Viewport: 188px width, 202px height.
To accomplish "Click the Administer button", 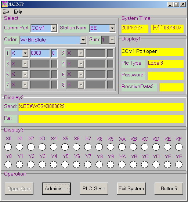I will click(57, 188).
